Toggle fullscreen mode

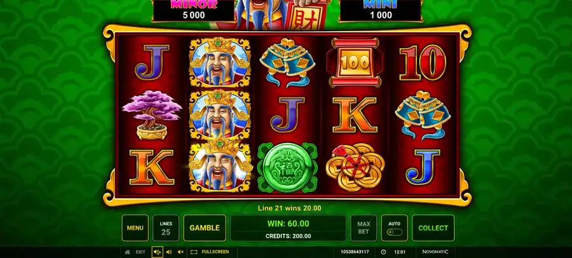pyautogui.click(x=210, y=252)
